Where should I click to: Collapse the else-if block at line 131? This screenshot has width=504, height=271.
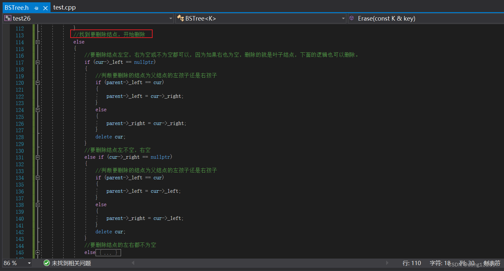tap(38, 157)
